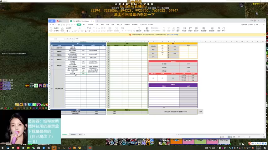Image resolution: width=268 pixels, height=150 pixels.
Task: Switch to the Page Layout ribbon tab
Action: 90,25
